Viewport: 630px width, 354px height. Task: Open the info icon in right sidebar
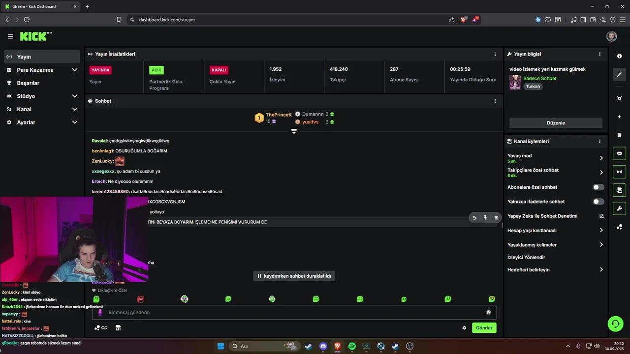[x=619, y=56]
